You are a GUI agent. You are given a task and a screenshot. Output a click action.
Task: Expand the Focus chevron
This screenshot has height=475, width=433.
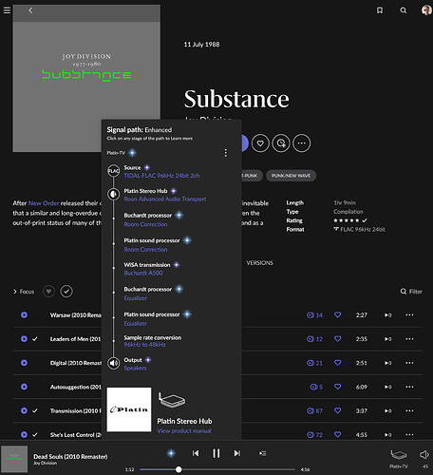pos(15,292)
